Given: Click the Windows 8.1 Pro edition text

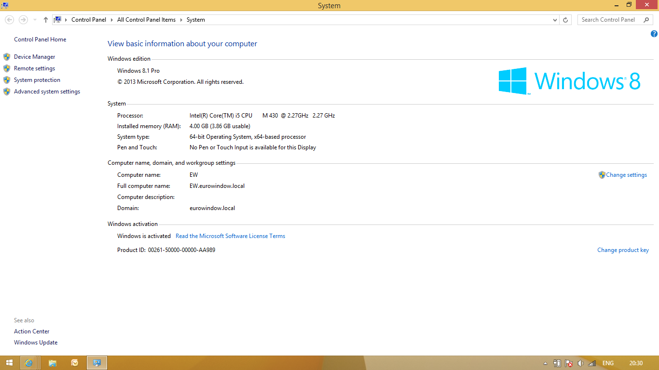Looking at the screenshot, I should pos(138,71).
